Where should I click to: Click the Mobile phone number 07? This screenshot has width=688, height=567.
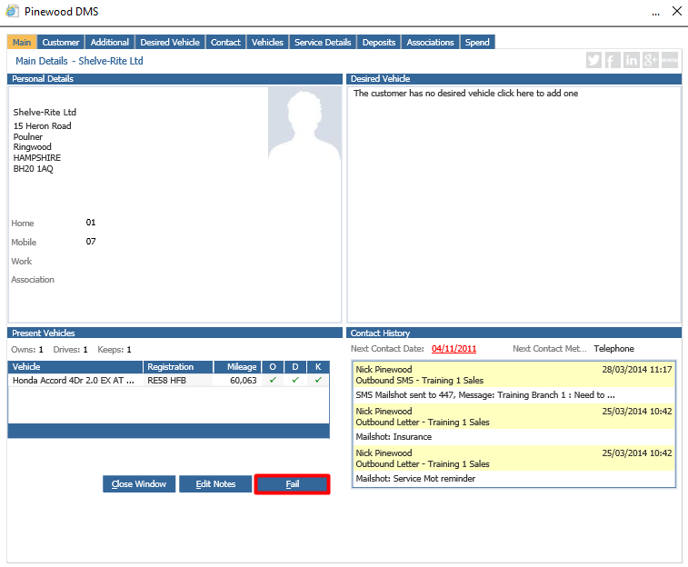pos(91,241)
